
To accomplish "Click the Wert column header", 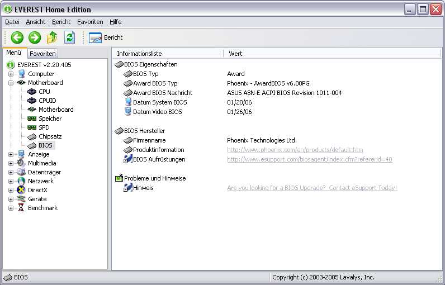I will pos(332,54).
